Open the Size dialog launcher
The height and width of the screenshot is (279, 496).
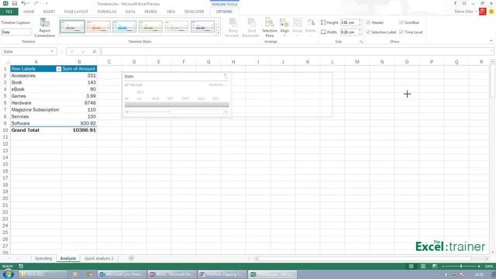point(361,42)
